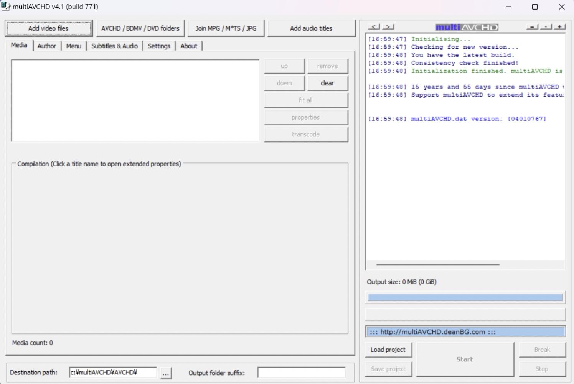Screen dimensions: 574x384
Task: Click the 'Output size: 0 MiB' label
Action: click(x=402, y=282)
